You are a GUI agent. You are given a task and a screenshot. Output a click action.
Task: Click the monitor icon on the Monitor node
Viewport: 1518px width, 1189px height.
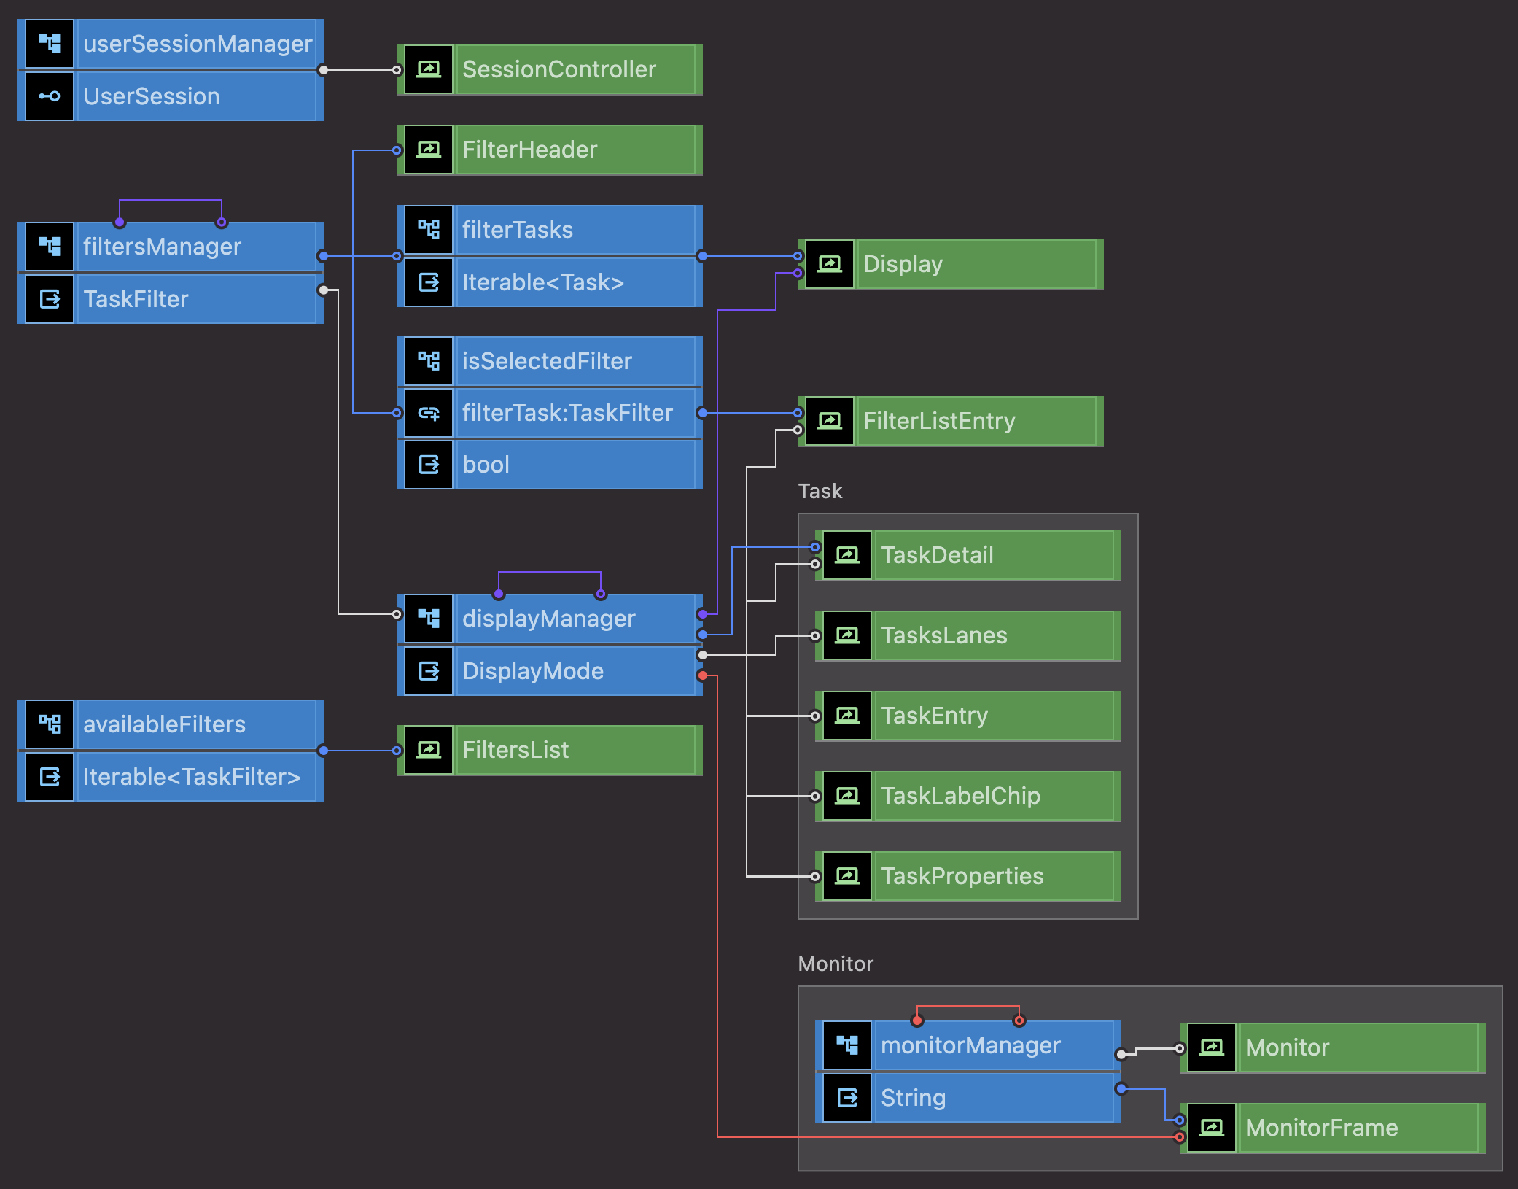1210,1047
